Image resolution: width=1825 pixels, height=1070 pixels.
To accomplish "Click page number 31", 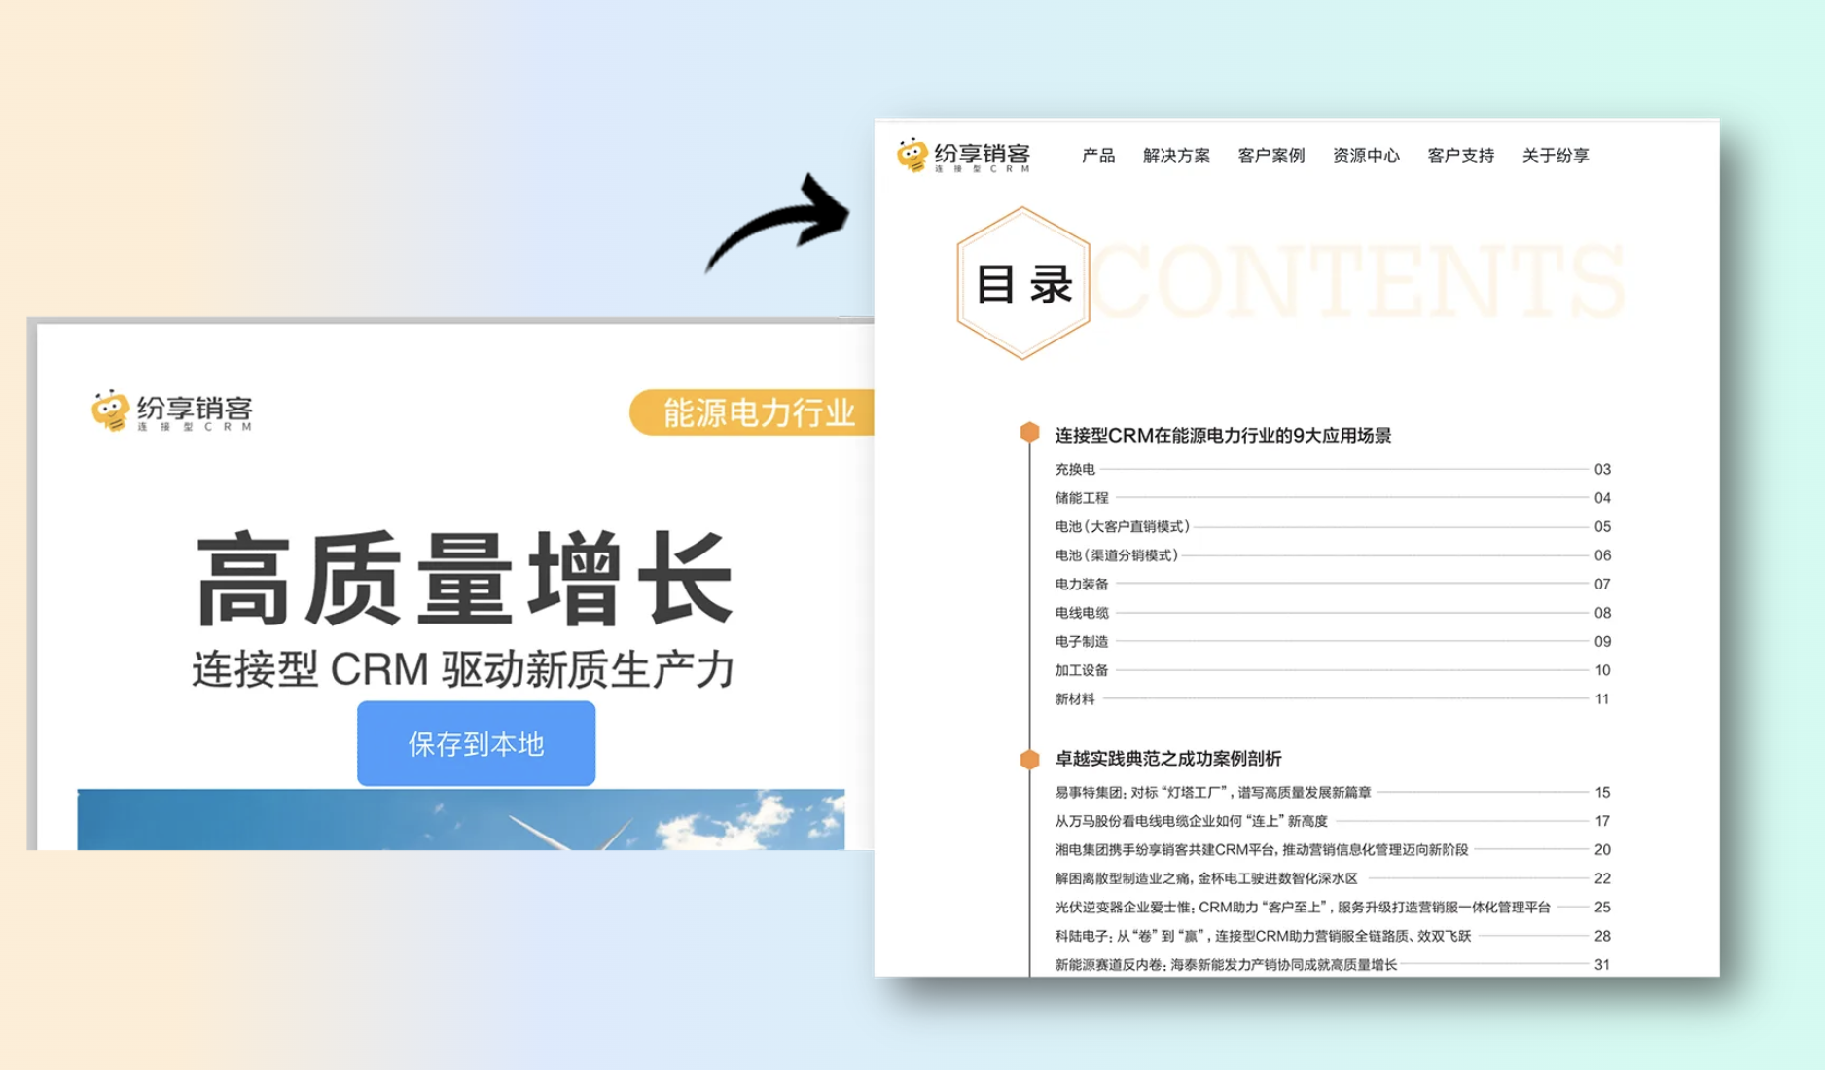I will pyautogui.click(x=1602, y=964).
